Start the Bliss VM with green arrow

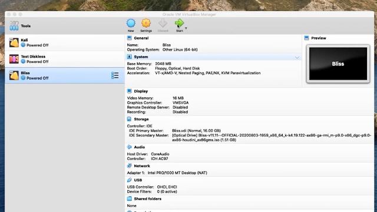tap(179, 25)
